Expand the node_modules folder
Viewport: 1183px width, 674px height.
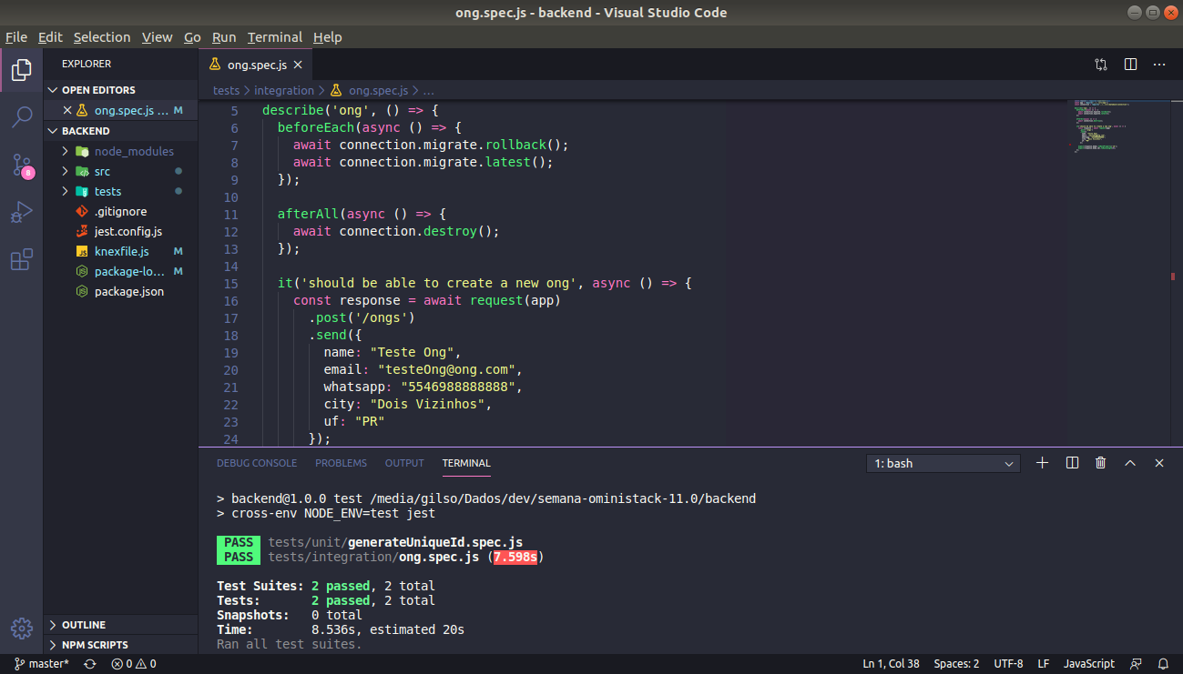(66, 151)
